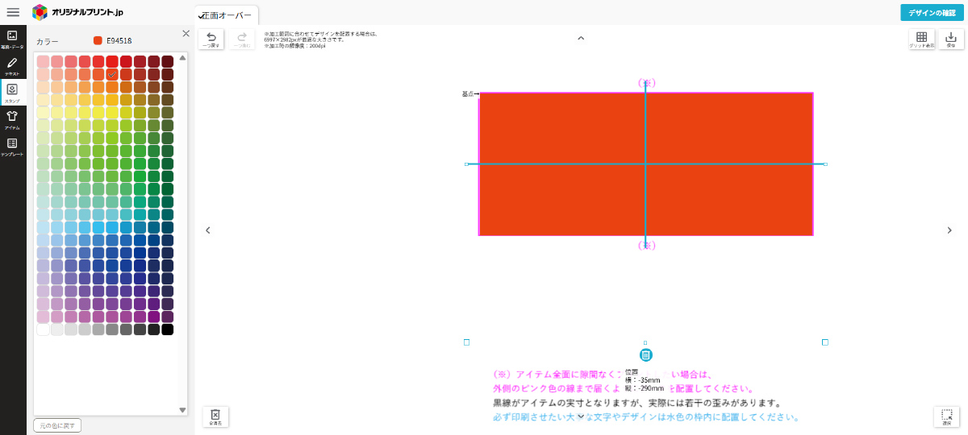Select the スタンプ stamp tool
Viewport: 968px width, 435px height.
(12, 93)
